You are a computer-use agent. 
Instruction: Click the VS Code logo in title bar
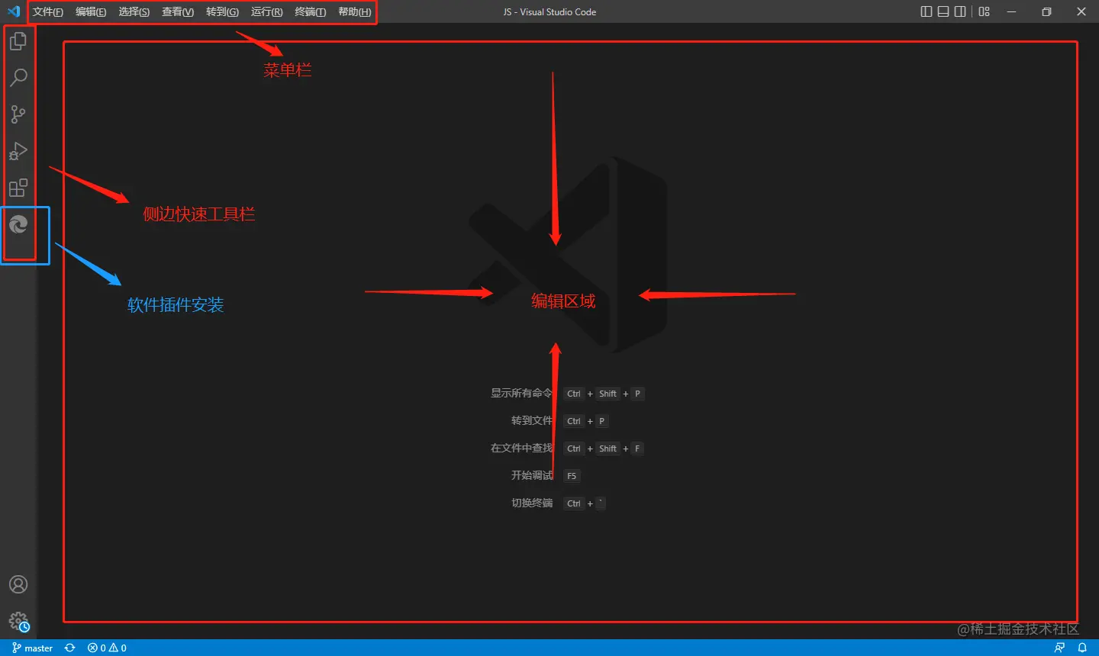click(x=14, y=11)
